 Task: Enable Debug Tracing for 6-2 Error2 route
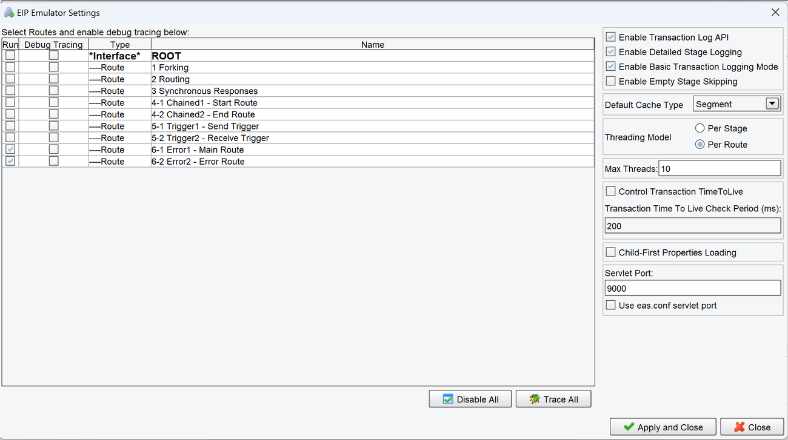click(x=54, y=161)
